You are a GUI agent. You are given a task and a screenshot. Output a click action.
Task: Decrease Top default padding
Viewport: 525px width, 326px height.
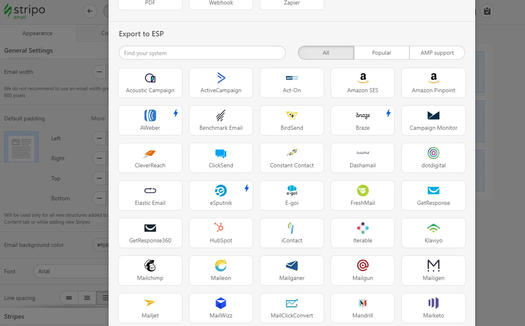pos(99,178)
